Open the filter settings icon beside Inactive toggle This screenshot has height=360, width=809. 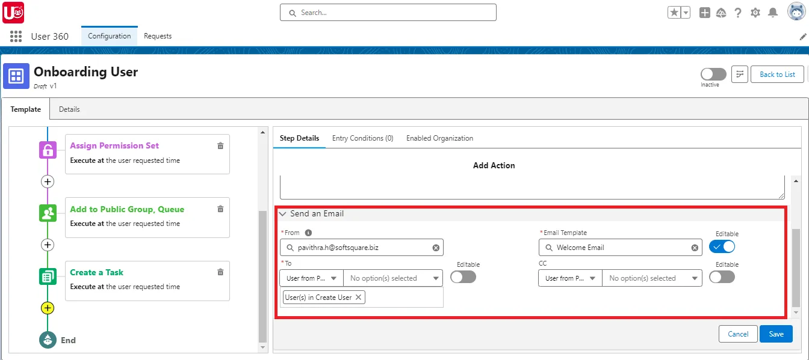click(x=739, y=74)
